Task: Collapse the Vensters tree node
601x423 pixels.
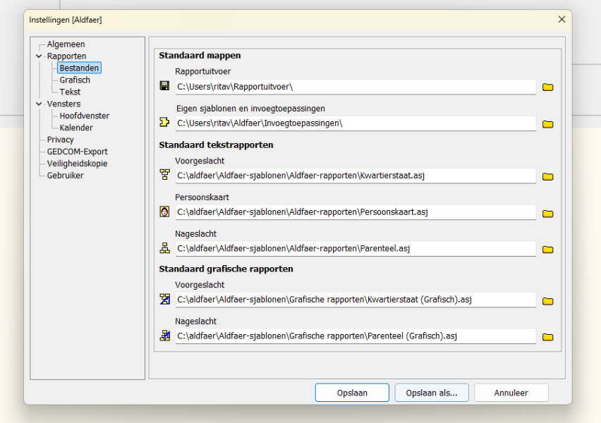Action: (39, 104)
